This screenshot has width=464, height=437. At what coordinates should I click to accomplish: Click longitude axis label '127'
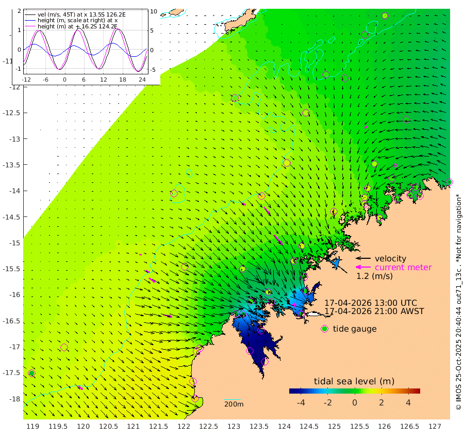pos(435,427)
